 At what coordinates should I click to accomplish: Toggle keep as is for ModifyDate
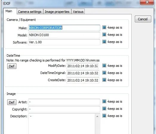pos(104,65)
